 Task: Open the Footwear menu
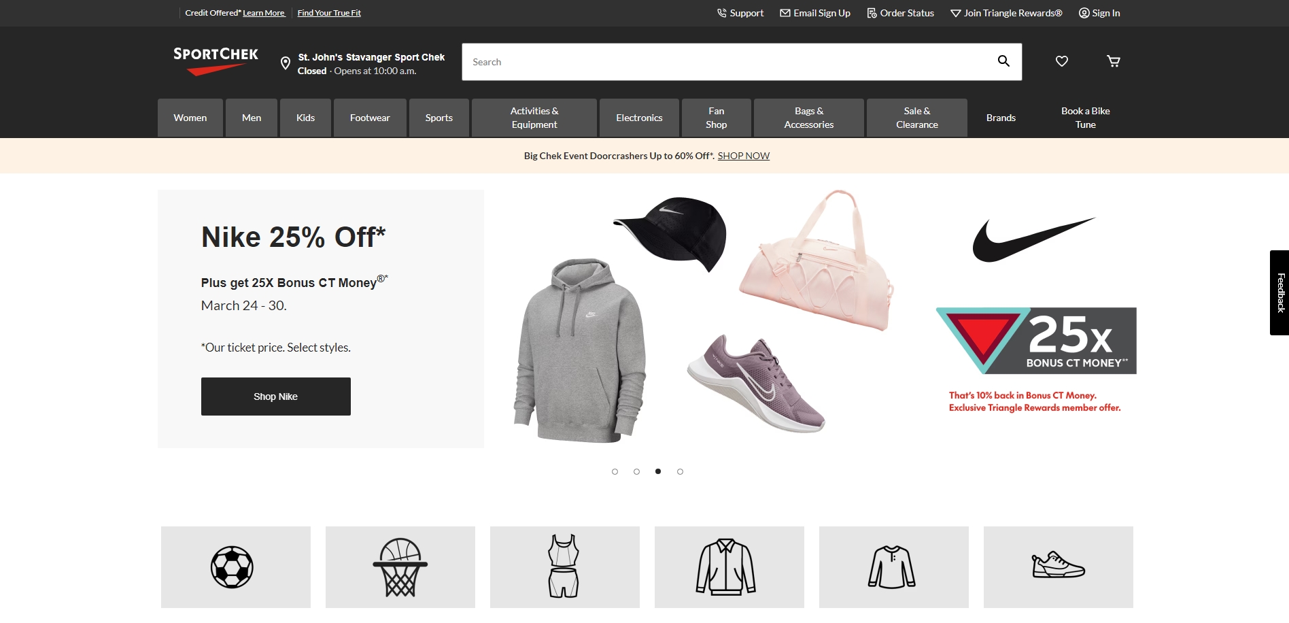click(x=370, y=118)
